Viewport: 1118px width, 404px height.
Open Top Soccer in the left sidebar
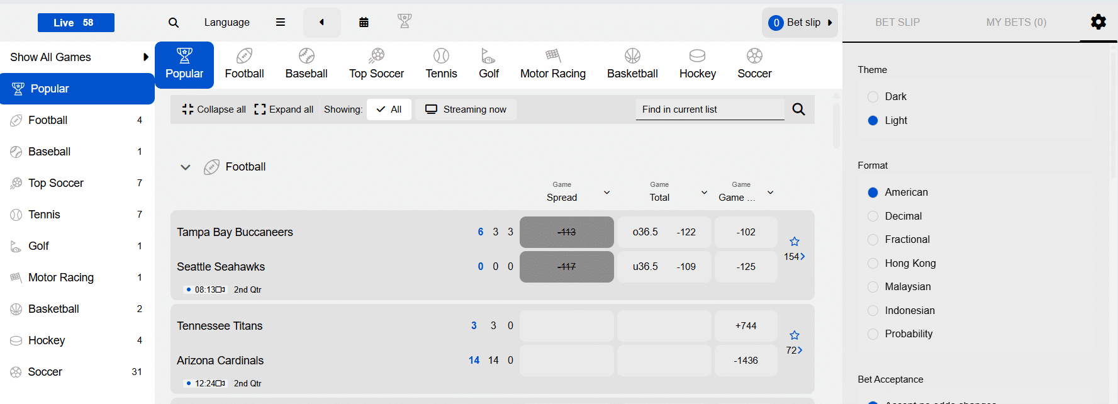tap(77, 183)
